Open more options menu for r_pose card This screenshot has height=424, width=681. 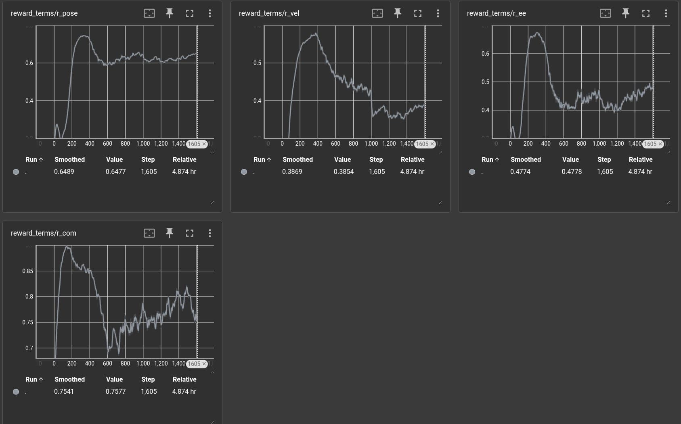210,13
